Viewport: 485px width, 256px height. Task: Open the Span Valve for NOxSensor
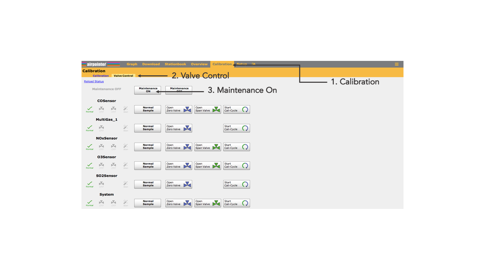point(207,147)
